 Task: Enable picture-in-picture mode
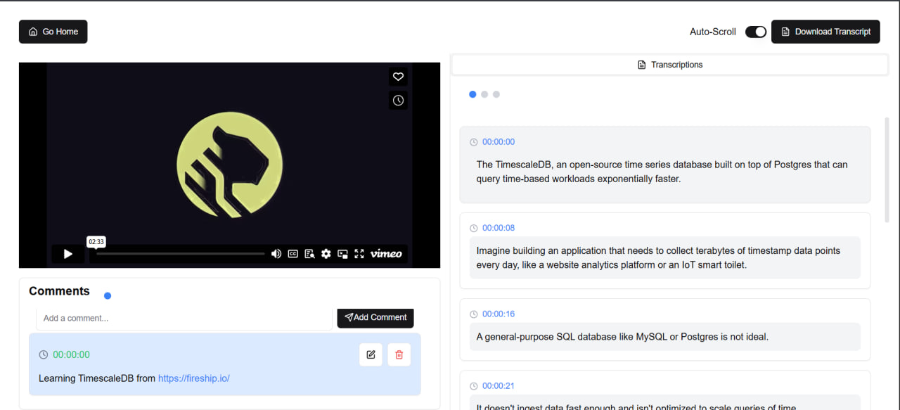pyautogui.click(x=343, y=254)
